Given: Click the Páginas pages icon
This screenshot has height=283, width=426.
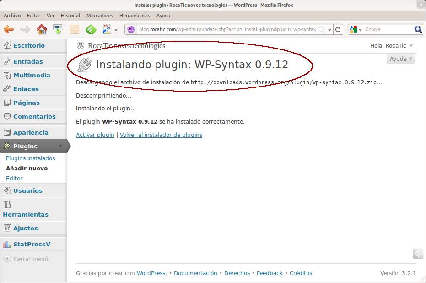Looking at the screenshot, I should click(7, 103).
